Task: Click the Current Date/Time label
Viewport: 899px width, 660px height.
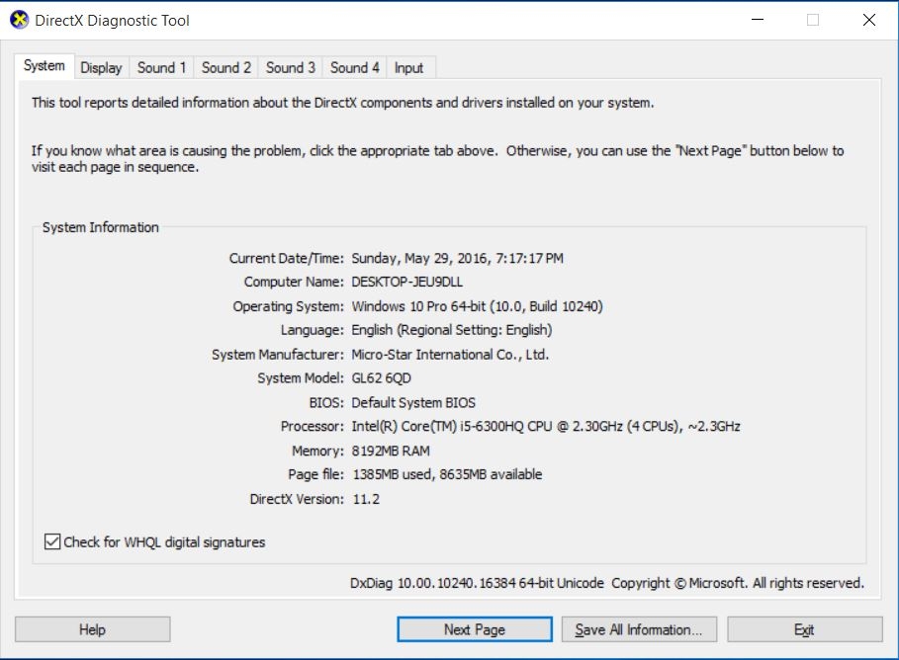Action: [287, 259]
